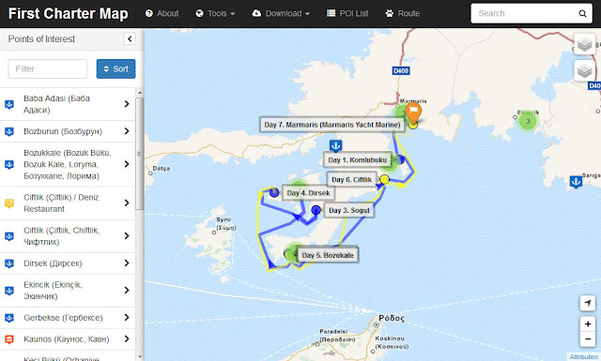Click the sidebar scroll up arrow

click(x=140, y=93)
